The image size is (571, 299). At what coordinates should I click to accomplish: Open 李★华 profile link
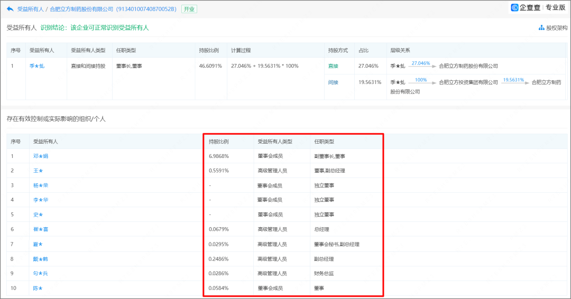point(40,200)
